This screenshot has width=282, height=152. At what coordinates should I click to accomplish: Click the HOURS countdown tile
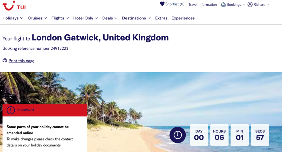click(219, 135)
